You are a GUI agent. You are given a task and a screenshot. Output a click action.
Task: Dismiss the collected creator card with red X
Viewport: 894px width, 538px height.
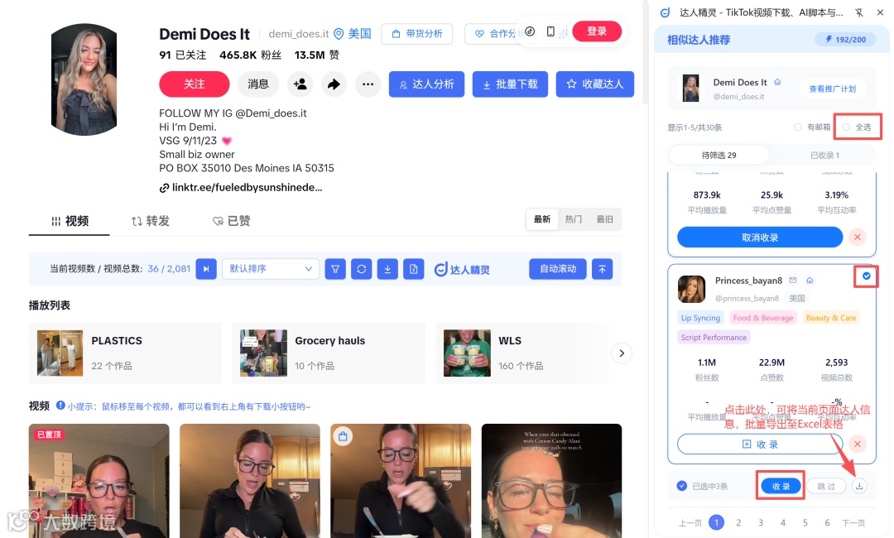(x=857, y=237)
